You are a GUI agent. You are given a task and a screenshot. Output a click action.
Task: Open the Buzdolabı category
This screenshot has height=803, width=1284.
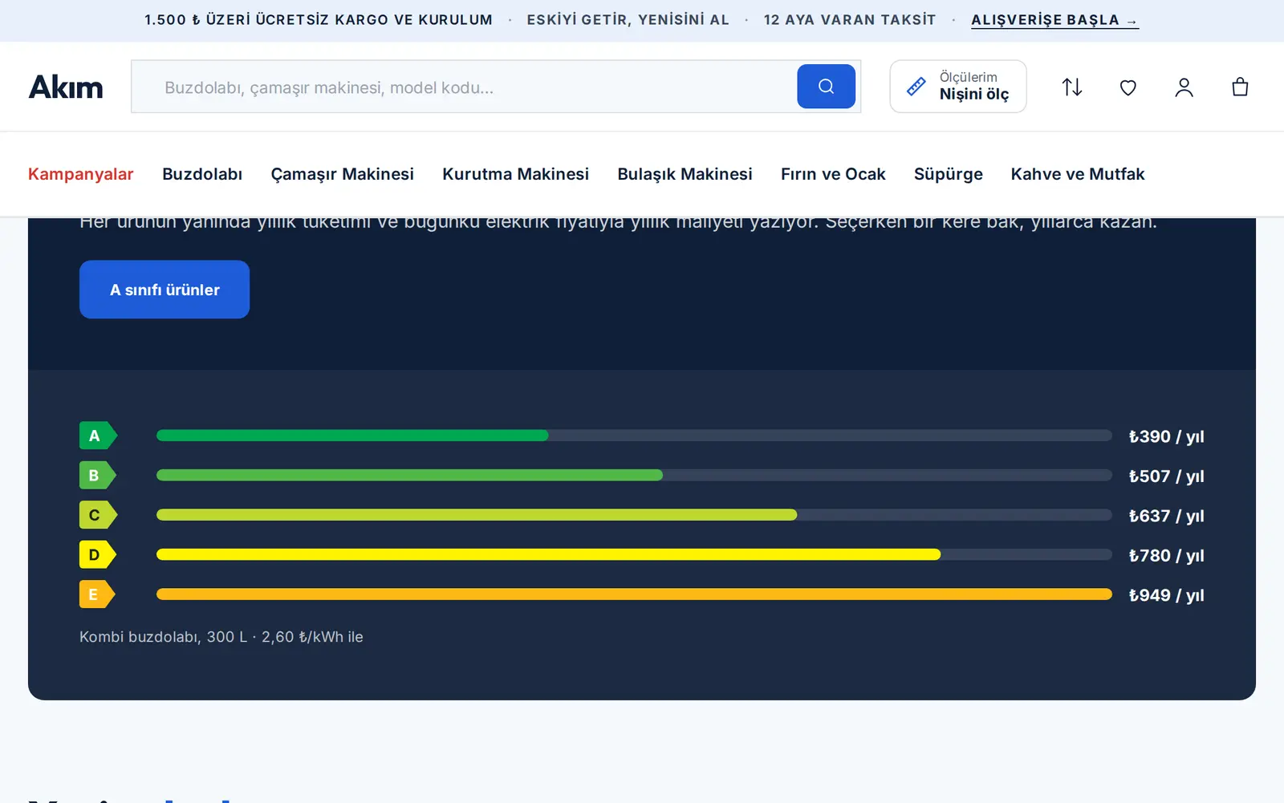[x=202, y=174]
